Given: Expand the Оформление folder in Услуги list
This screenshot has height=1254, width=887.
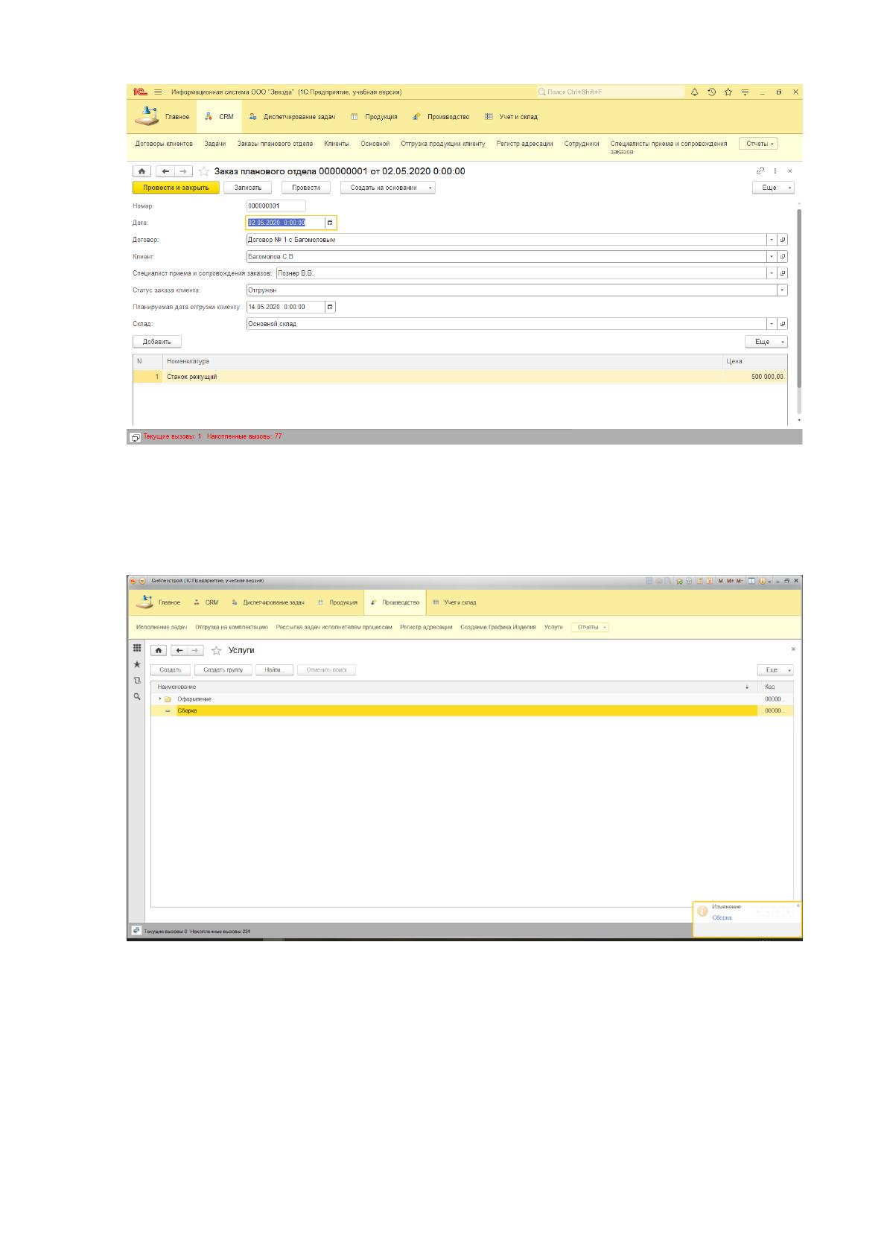Looking at the screenshot, I should 160,699.
